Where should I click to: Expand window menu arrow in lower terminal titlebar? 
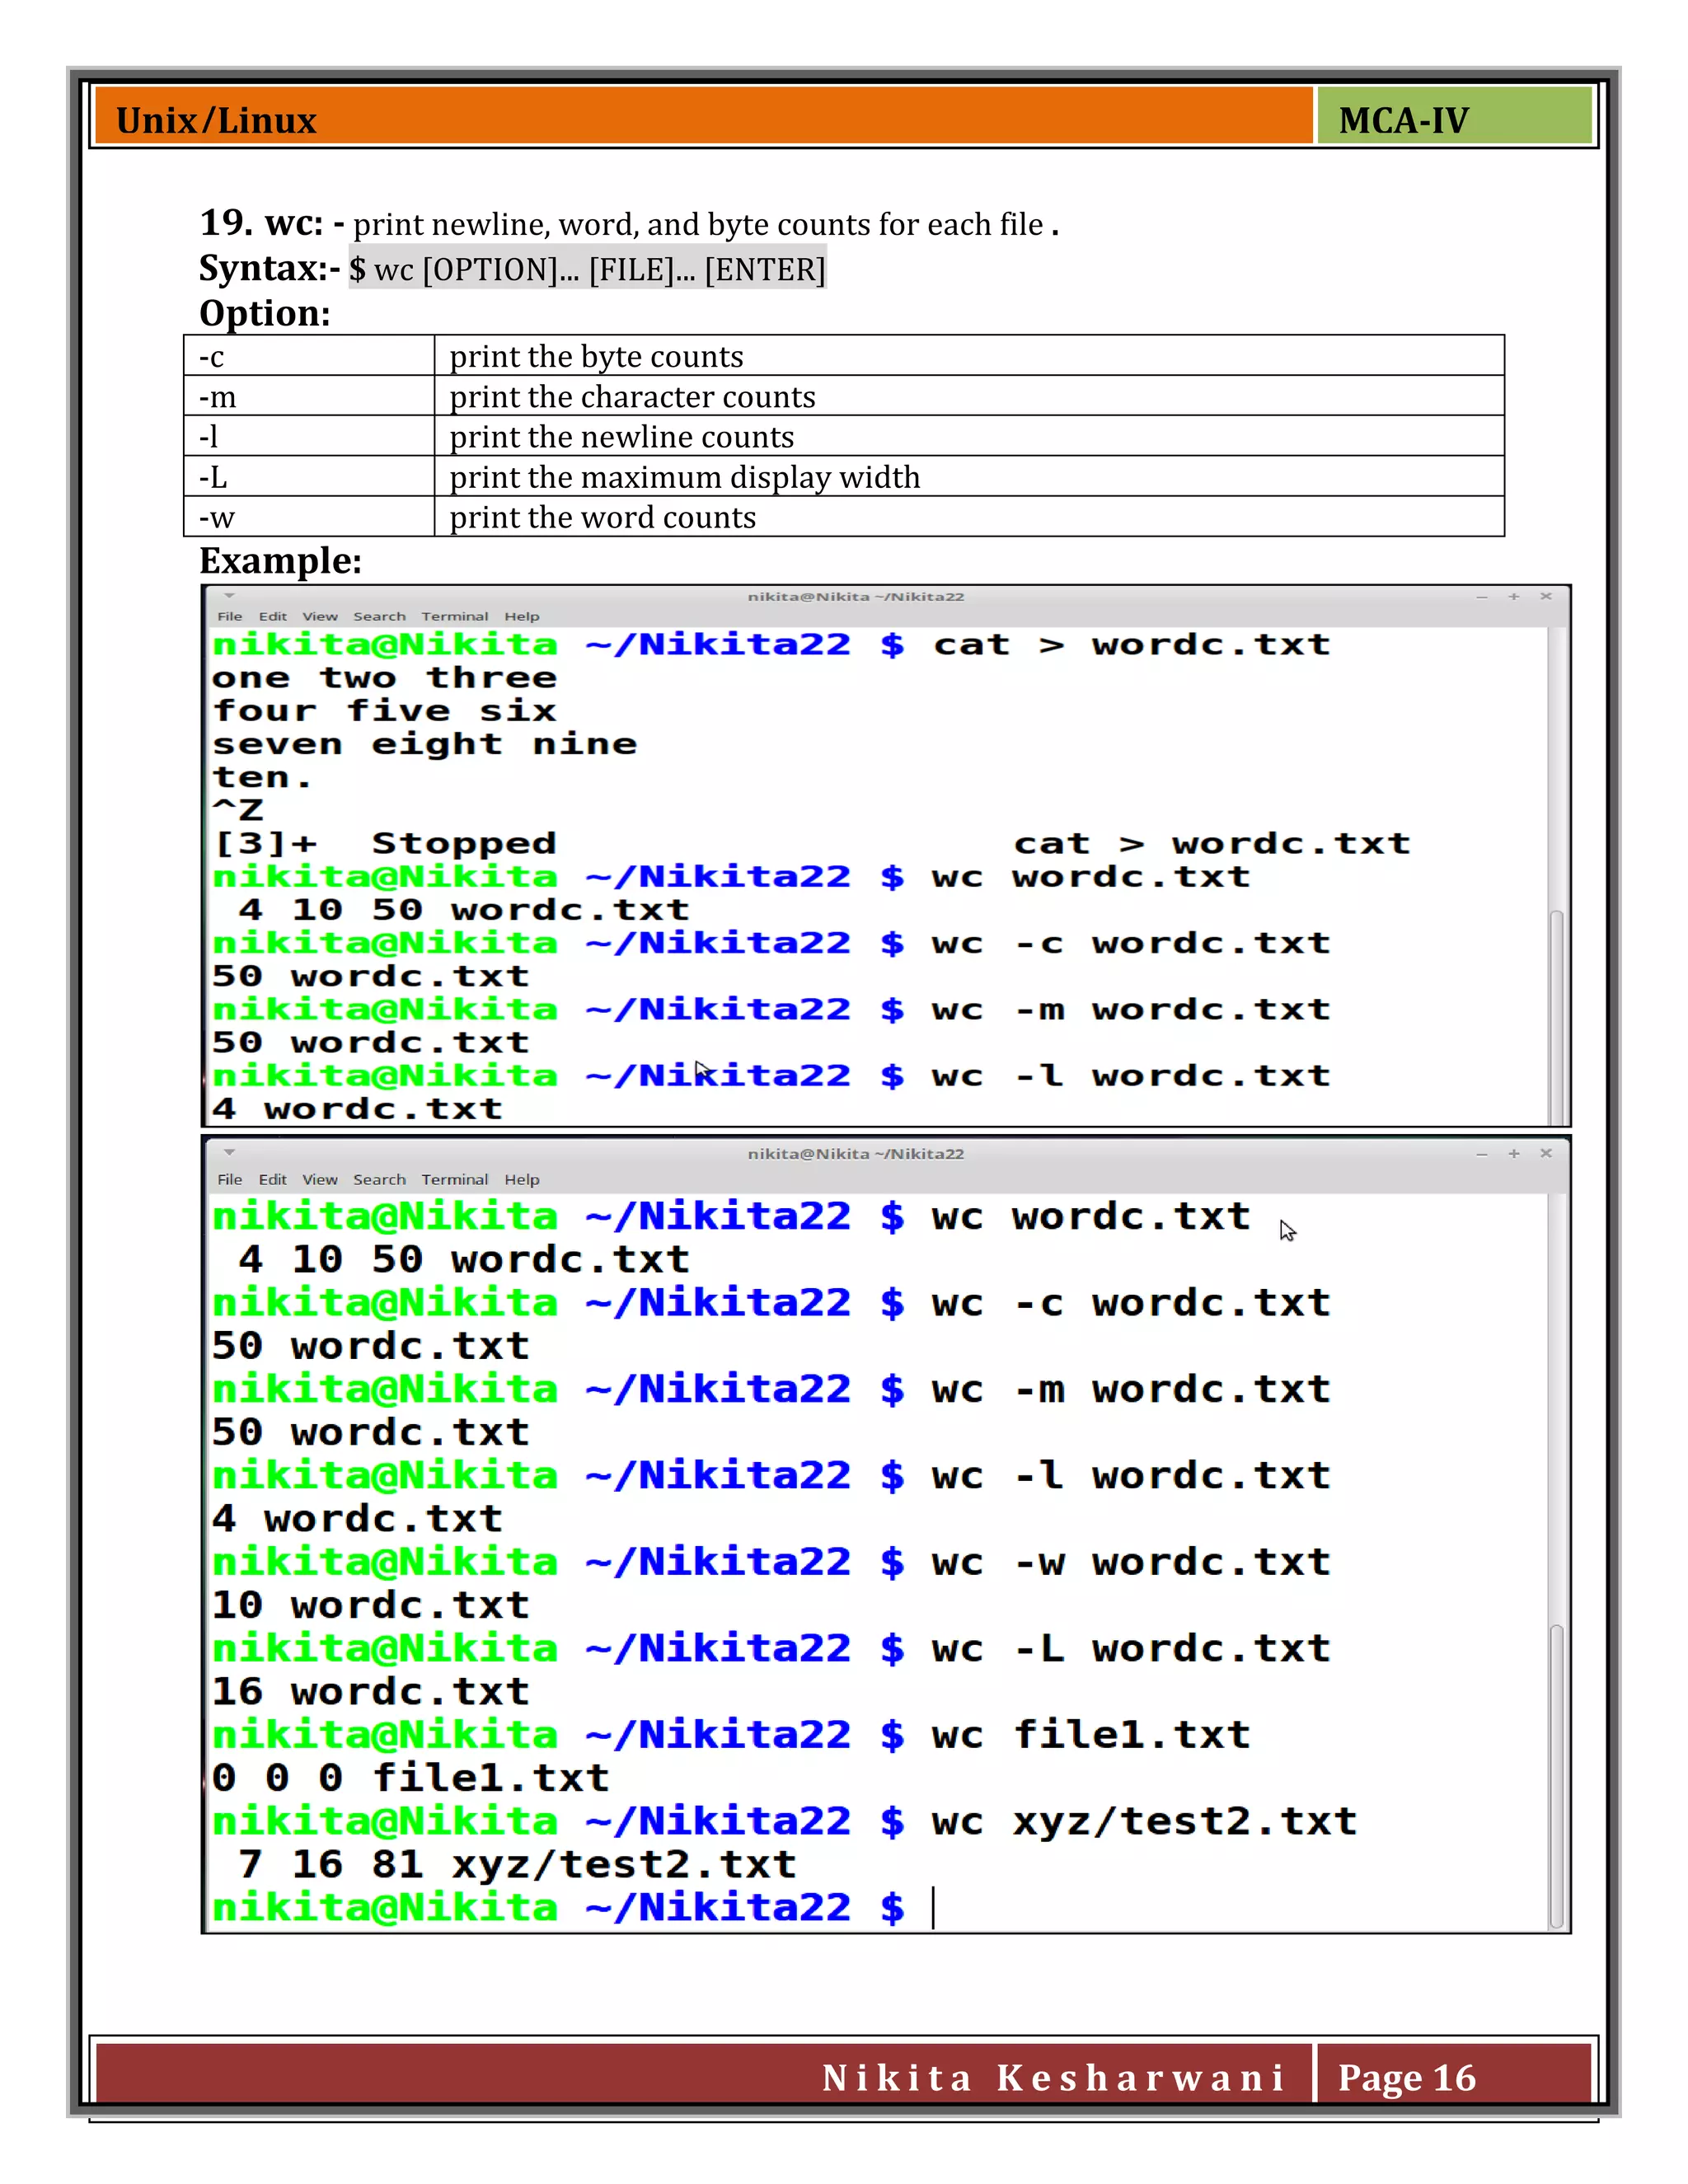[x=229, y=1153]
